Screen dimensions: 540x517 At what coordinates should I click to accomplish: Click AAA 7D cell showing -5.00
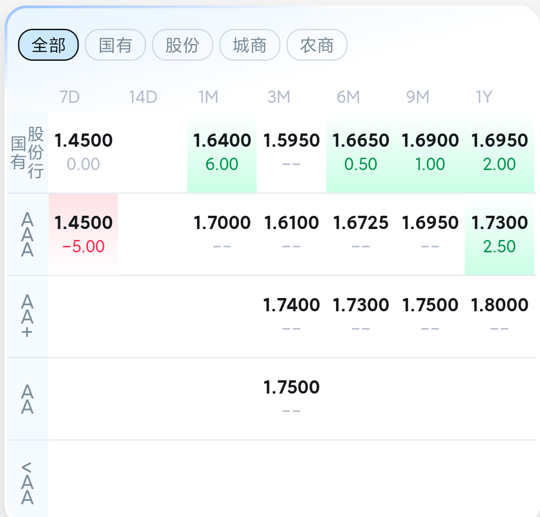pyautogui.click(x=83, y=234)
